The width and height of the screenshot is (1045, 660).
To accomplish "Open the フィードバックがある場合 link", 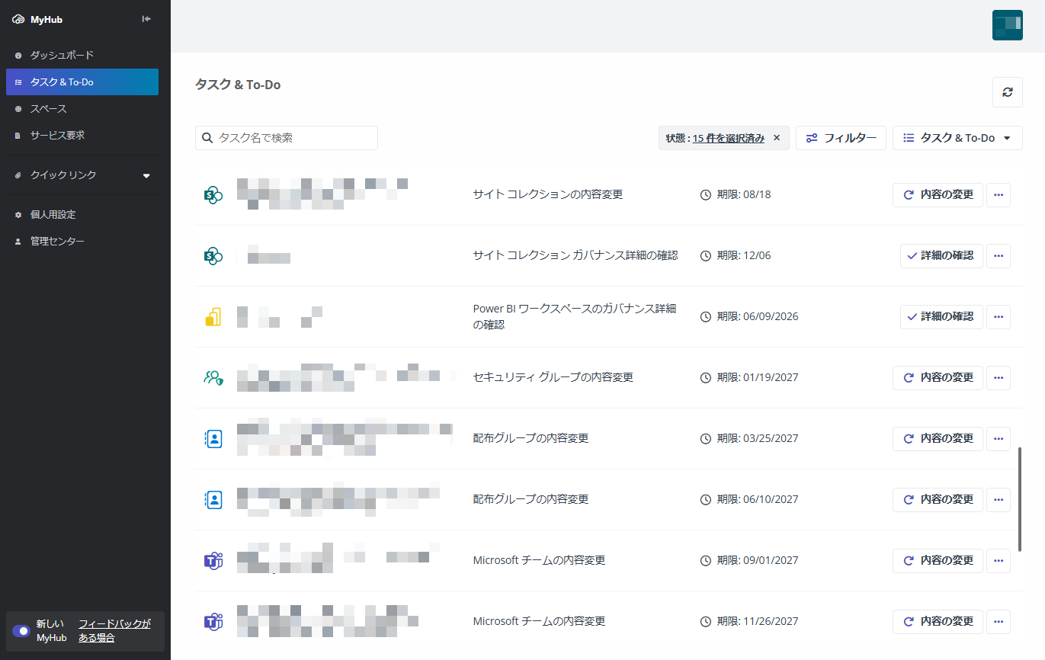I will (114, 631).
